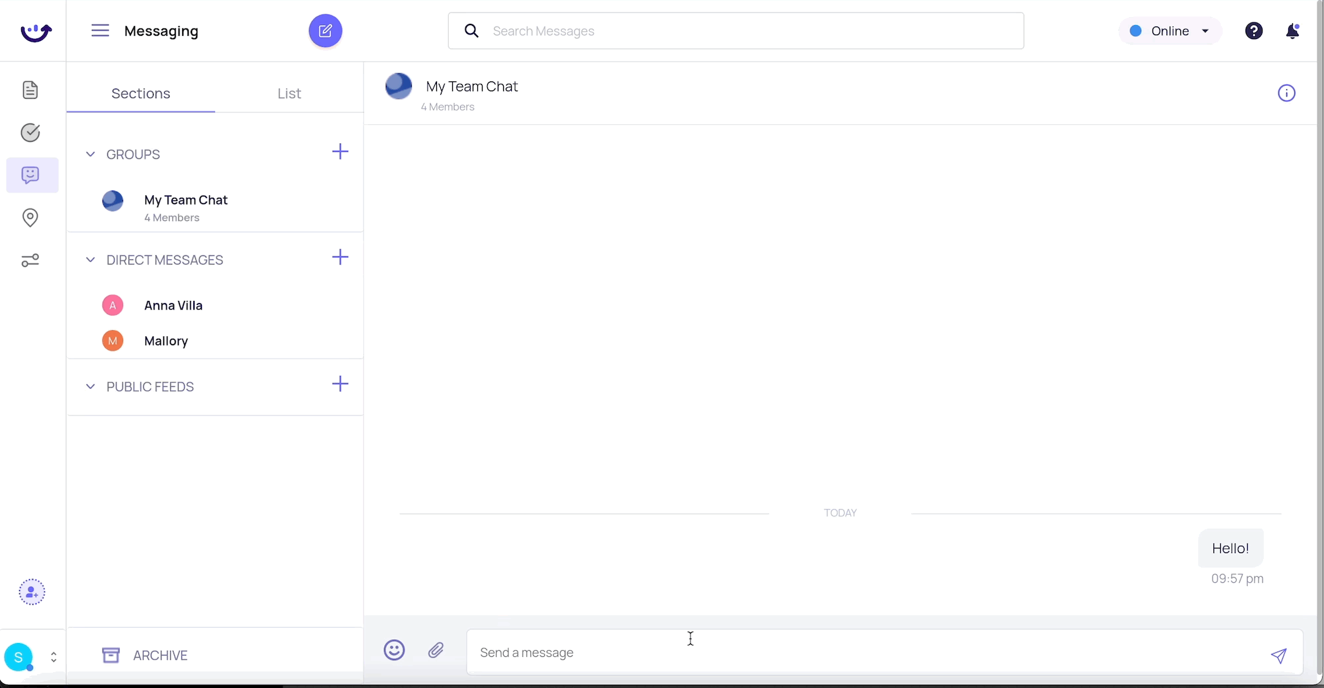
Task: Open the emoji picker
Action: tap(395, 650)
